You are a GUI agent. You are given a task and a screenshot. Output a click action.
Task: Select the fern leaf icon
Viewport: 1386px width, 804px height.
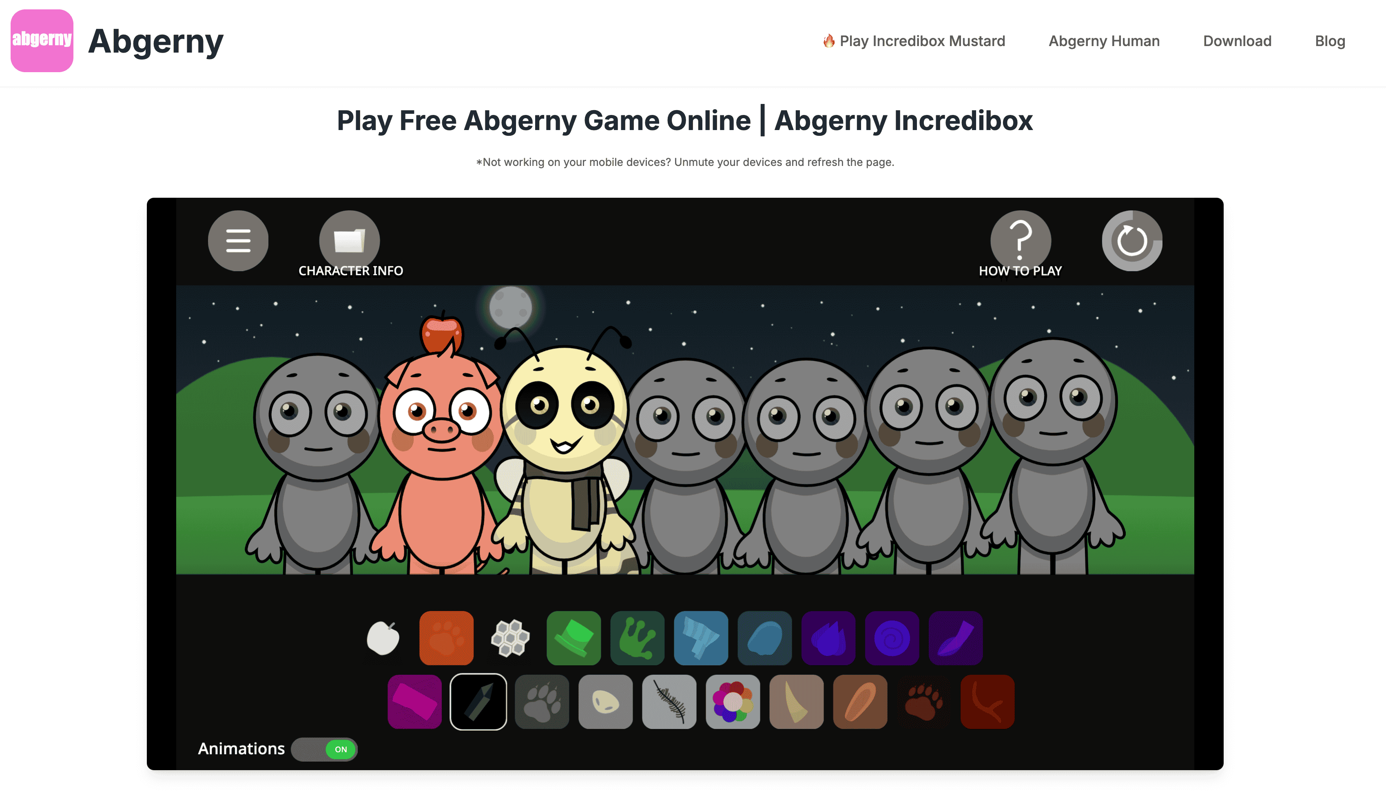tap(669, 702)
